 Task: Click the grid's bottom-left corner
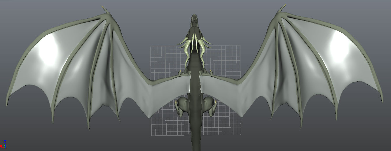click(151, 135)
